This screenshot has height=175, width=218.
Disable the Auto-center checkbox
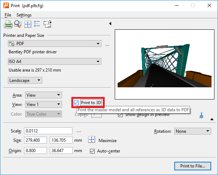pyautogui.click(x=93, y=151)
